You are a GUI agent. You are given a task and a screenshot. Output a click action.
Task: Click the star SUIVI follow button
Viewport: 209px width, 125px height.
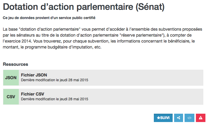163,118
